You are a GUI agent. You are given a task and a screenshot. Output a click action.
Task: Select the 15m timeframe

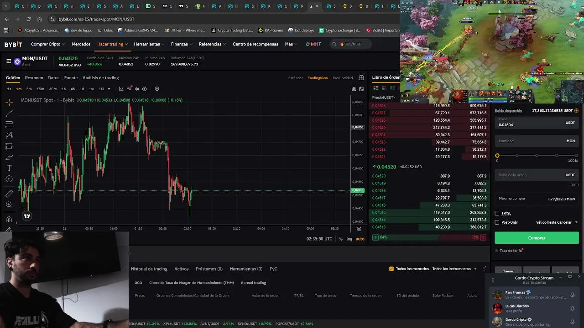point(40,89)
